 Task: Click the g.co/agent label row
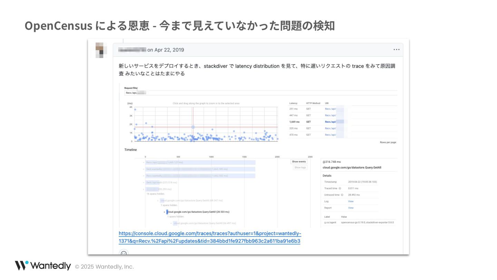(359, 222)
